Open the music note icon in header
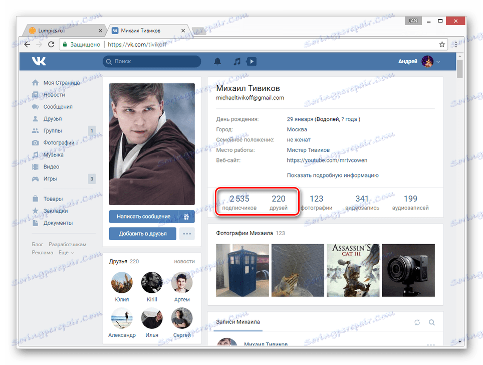This screenshot has height=365, width=483. coord(237,61)
